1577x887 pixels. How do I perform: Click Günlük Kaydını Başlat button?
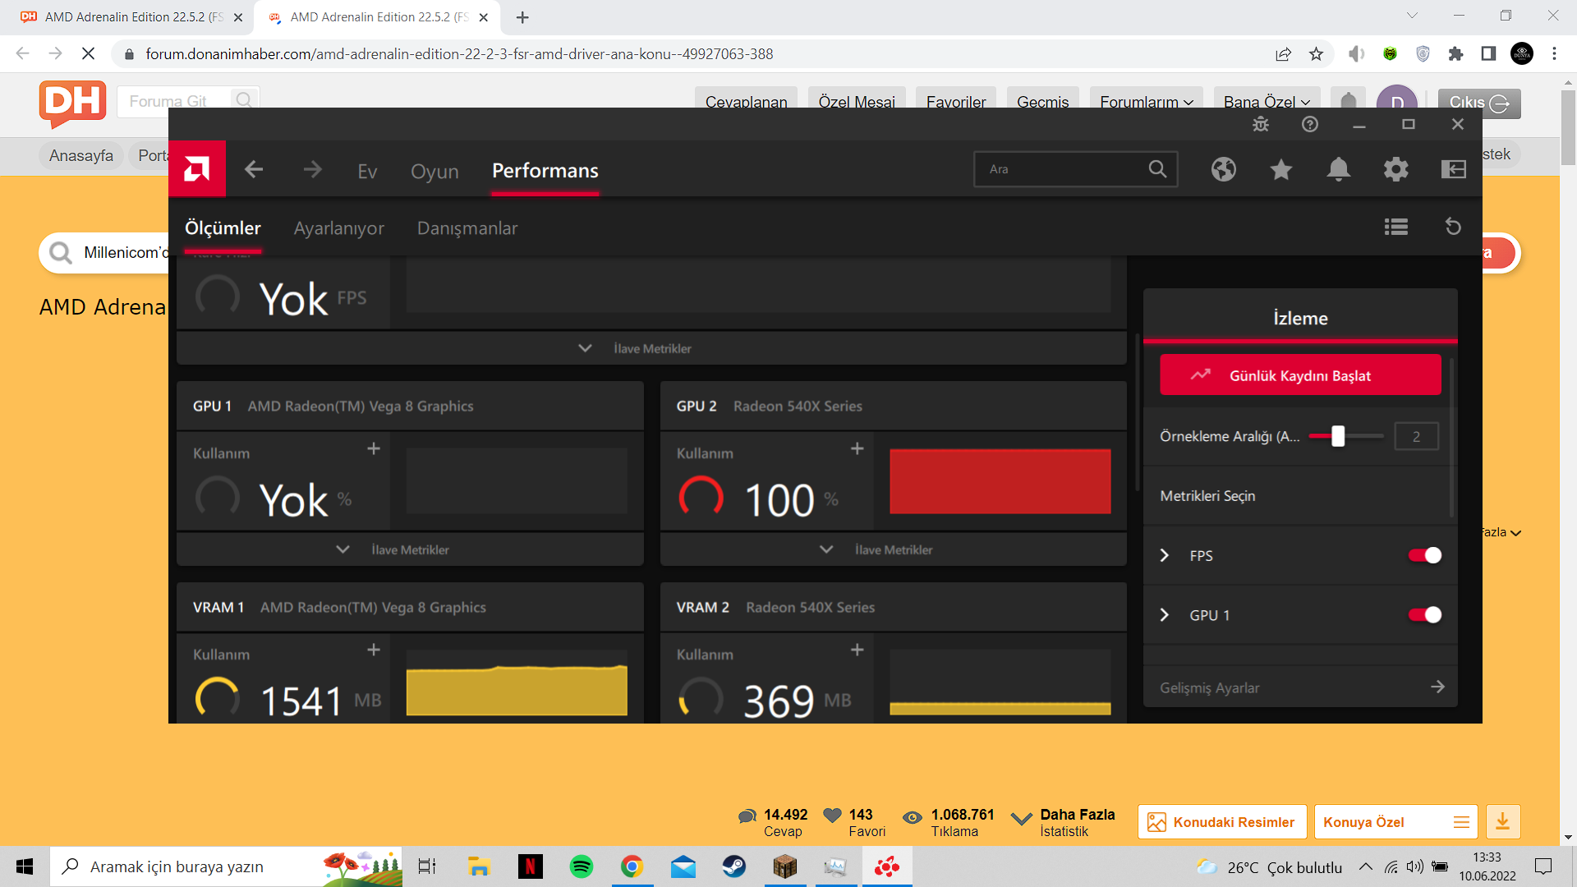point(1300,375)
